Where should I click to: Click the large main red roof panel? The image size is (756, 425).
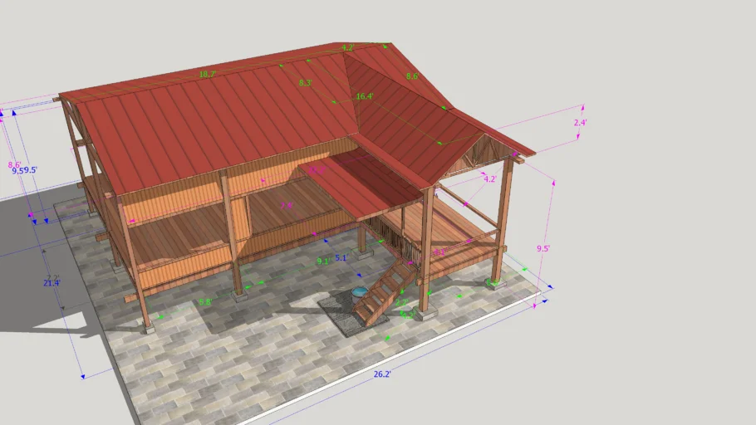[x=208, y=125]
